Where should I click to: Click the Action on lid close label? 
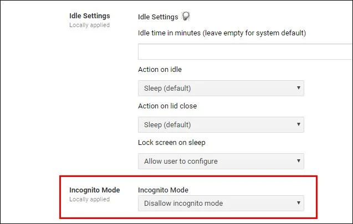click(167, 106)
